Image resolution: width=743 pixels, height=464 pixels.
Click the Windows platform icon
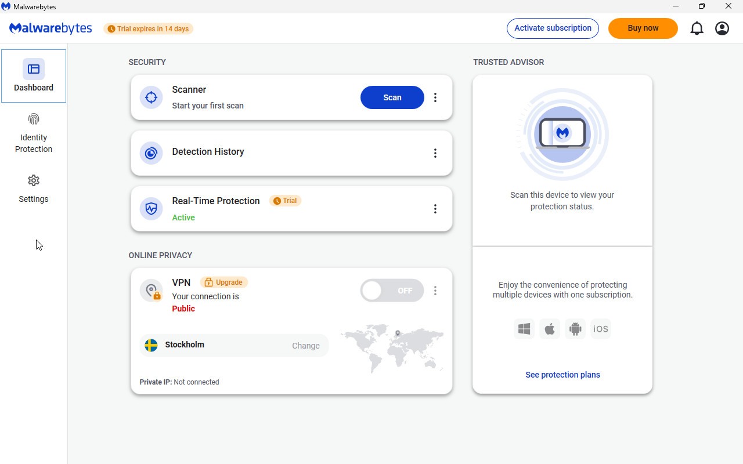pyautogui.click(x=524, y=329)
